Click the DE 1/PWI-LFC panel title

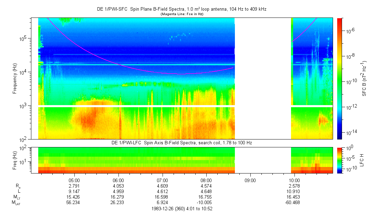coord(182,143)
